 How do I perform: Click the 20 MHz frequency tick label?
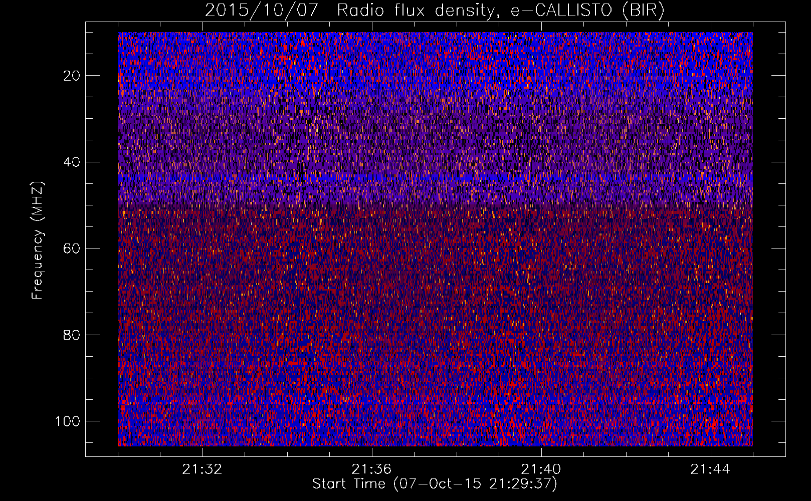[x=72, y=76]
